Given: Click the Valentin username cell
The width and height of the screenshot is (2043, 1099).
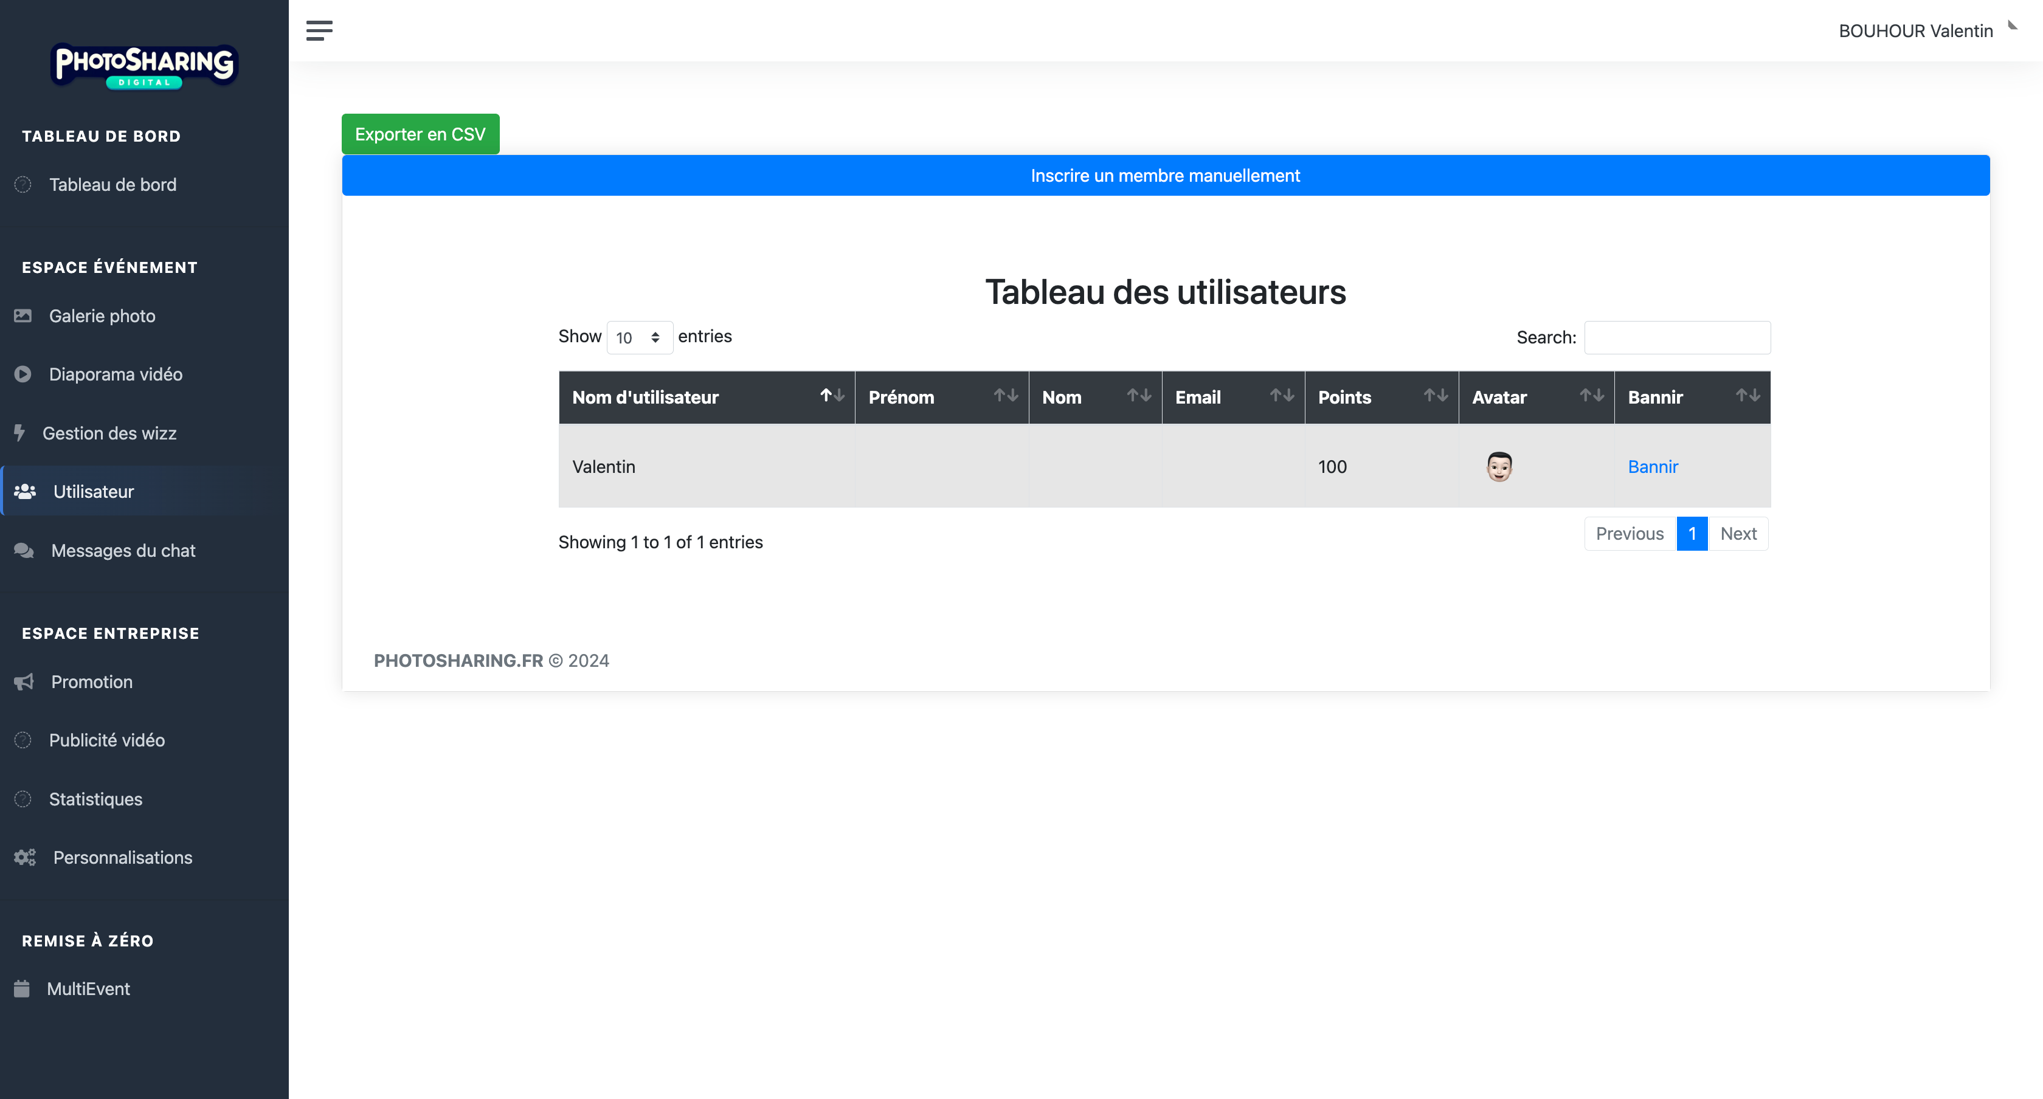Looking at the screenshot, I should pos(707,466).
